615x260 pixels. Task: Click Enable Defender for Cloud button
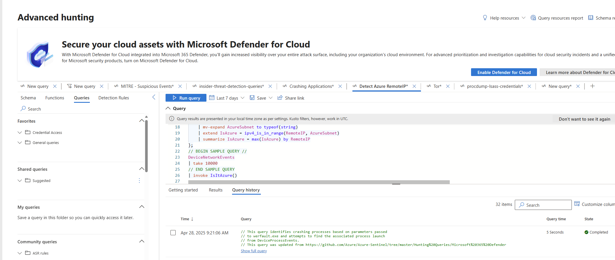[x=504, y=72]
